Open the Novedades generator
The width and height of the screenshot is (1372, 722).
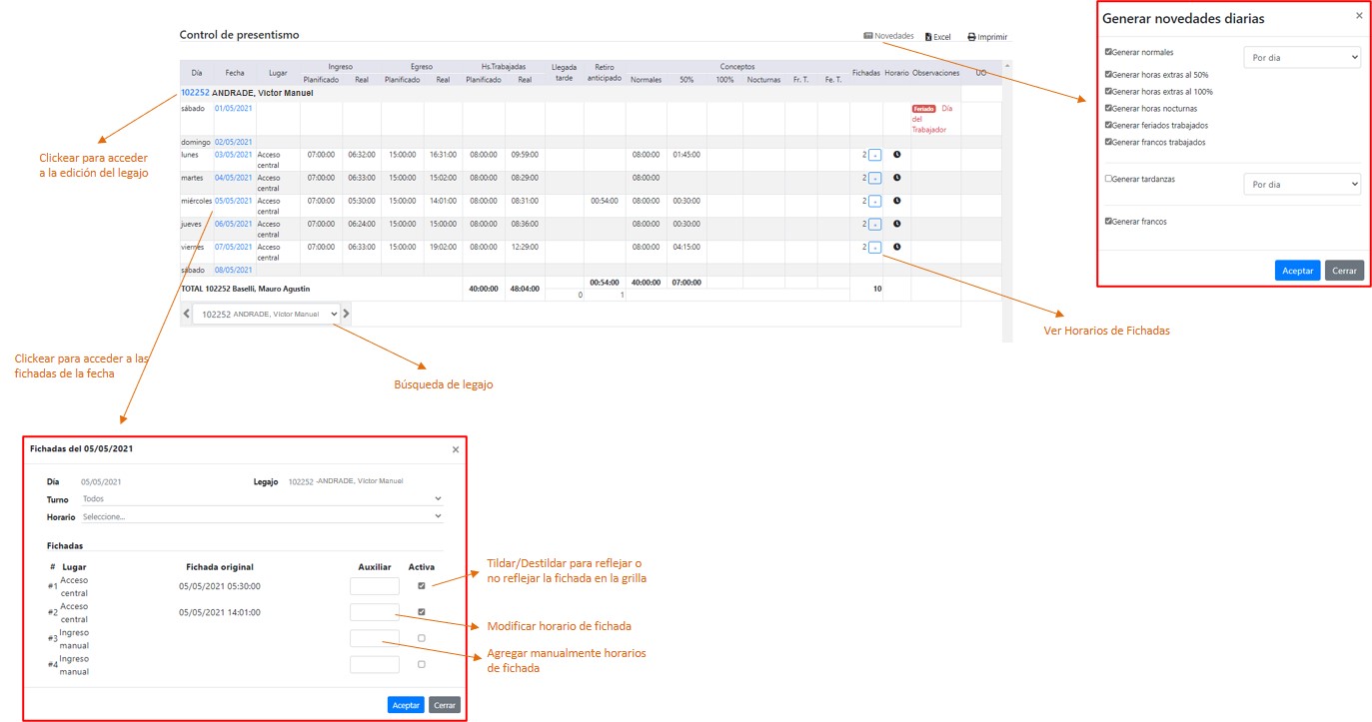pos(888,36)
